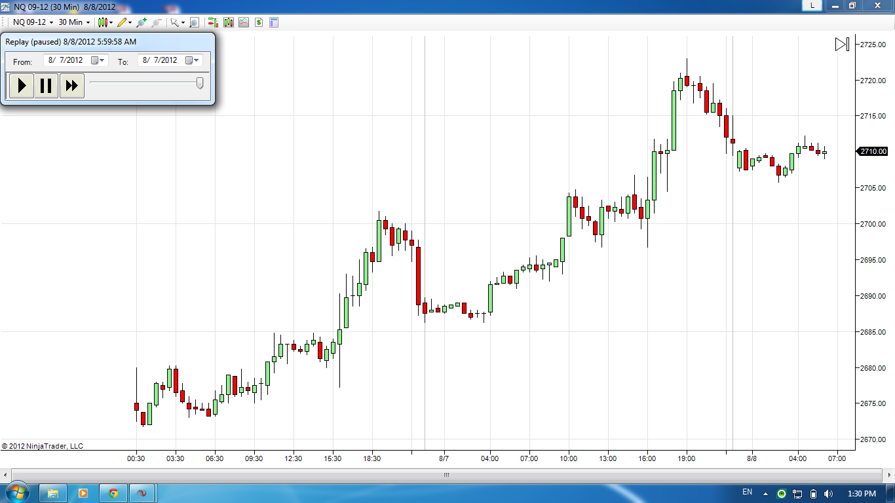Click the Zoom In magnifier icon
This screenshot has height=503, width=895.
(142, 22)
